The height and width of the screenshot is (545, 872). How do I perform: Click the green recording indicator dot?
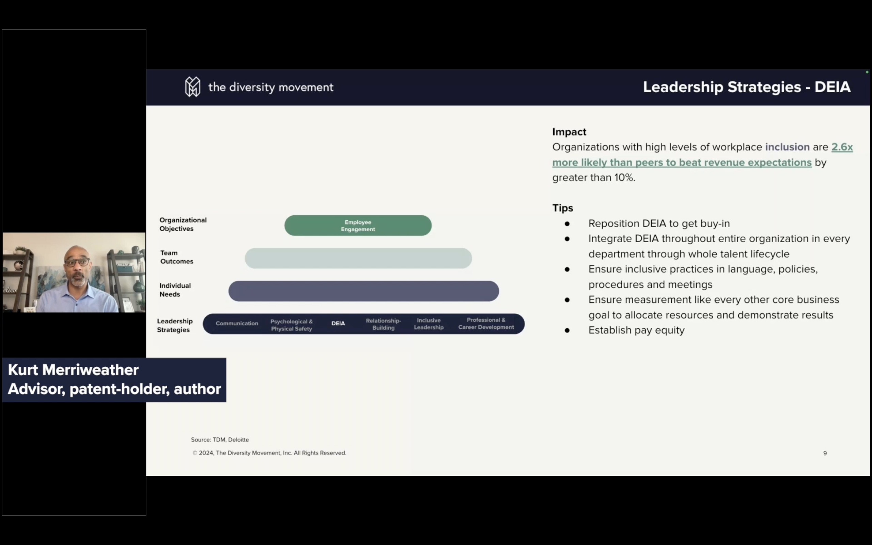tap(867, 72)
